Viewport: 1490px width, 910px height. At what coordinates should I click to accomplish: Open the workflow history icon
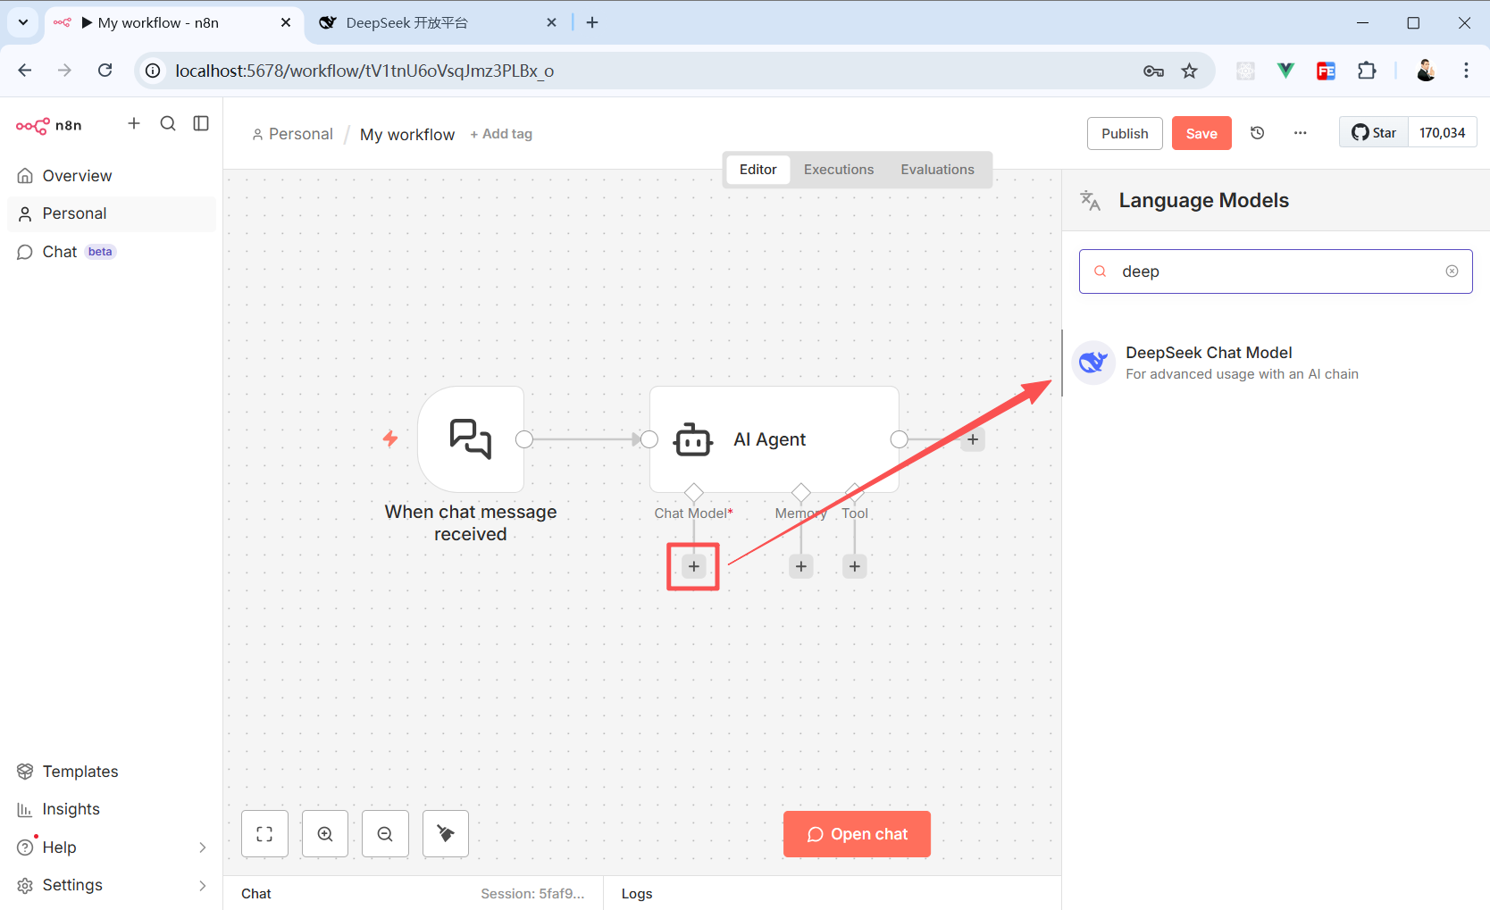pyautogui.click(x=1257, y=133)
